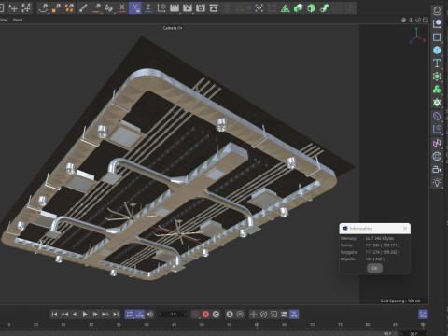Click the Points count value in Information
Screen dimensions: 448x336
(383, 245)
